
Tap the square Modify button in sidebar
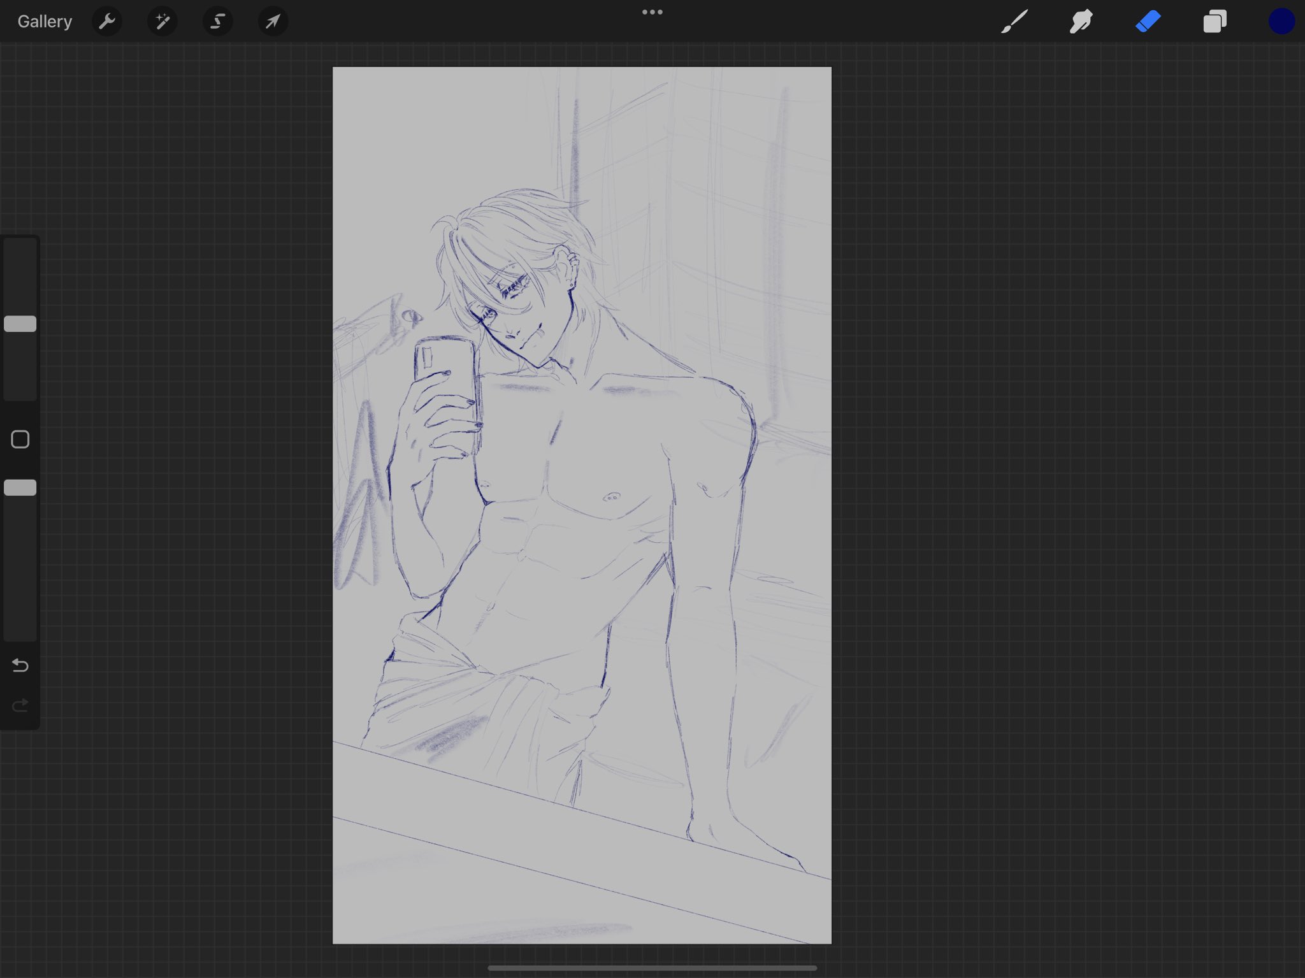pyautogui.click(x=20, y=439)
